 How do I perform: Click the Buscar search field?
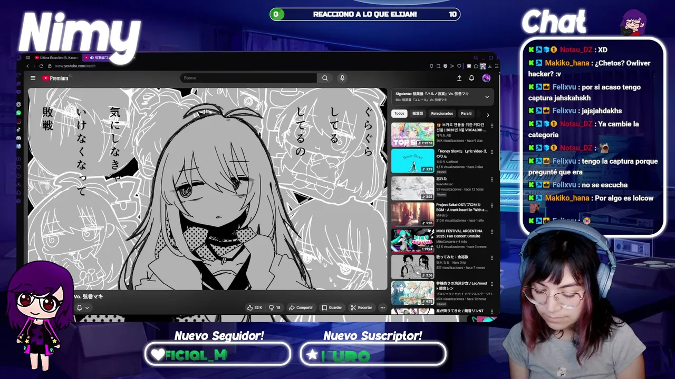[x=248, y=78]
